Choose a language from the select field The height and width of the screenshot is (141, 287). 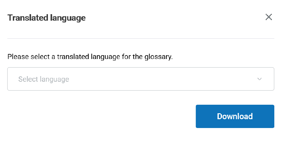[x=141, y=79]
